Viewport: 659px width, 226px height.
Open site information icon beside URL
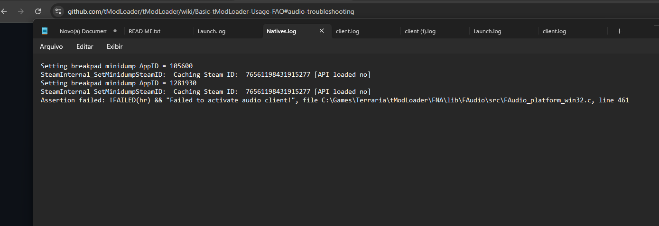[58, 11]
